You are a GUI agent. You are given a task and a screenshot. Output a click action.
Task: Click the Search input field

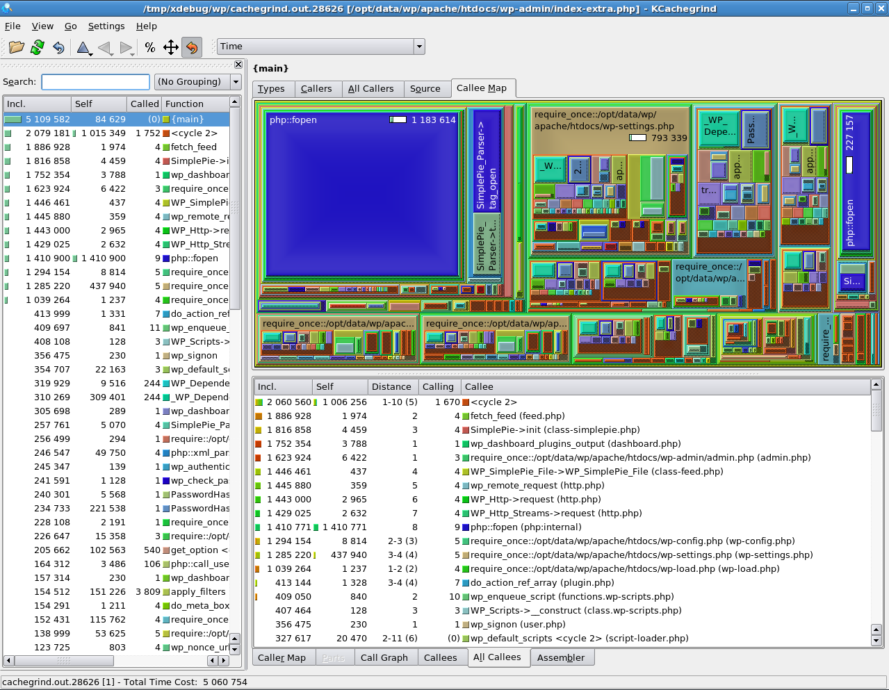pyautogui.click(x=95, y=82)
